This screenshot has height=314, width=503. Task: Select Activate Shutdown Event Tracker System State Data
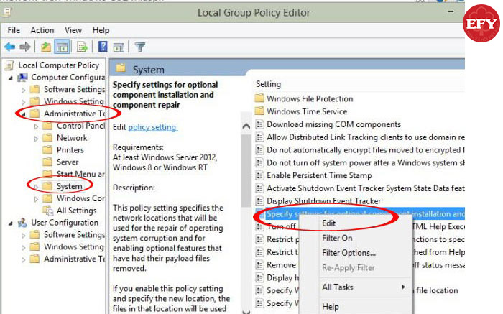[x=366, y=188]
